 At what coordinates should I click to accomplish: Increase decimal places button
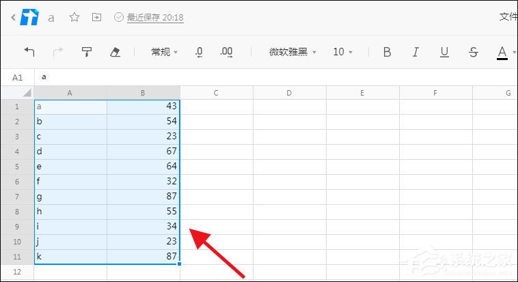pos(227,52)
